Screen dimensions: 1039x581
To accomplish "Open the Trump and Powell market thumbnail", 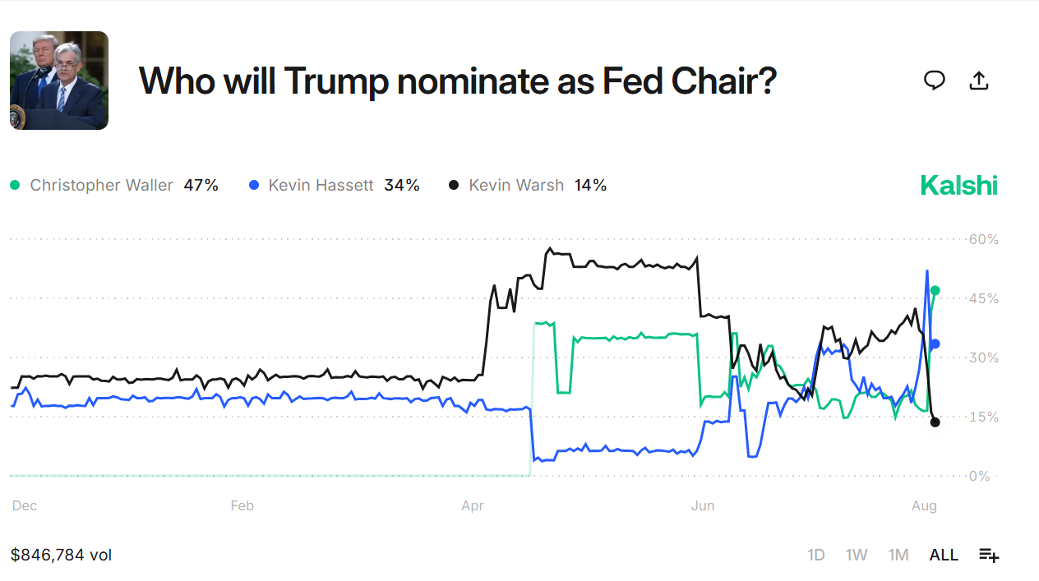I will tap(59, 81).
